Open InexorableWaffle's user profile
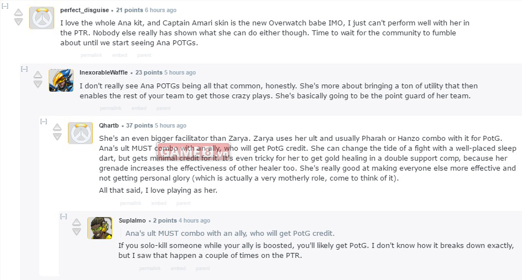The image size is (522, 280). [103, 72]
